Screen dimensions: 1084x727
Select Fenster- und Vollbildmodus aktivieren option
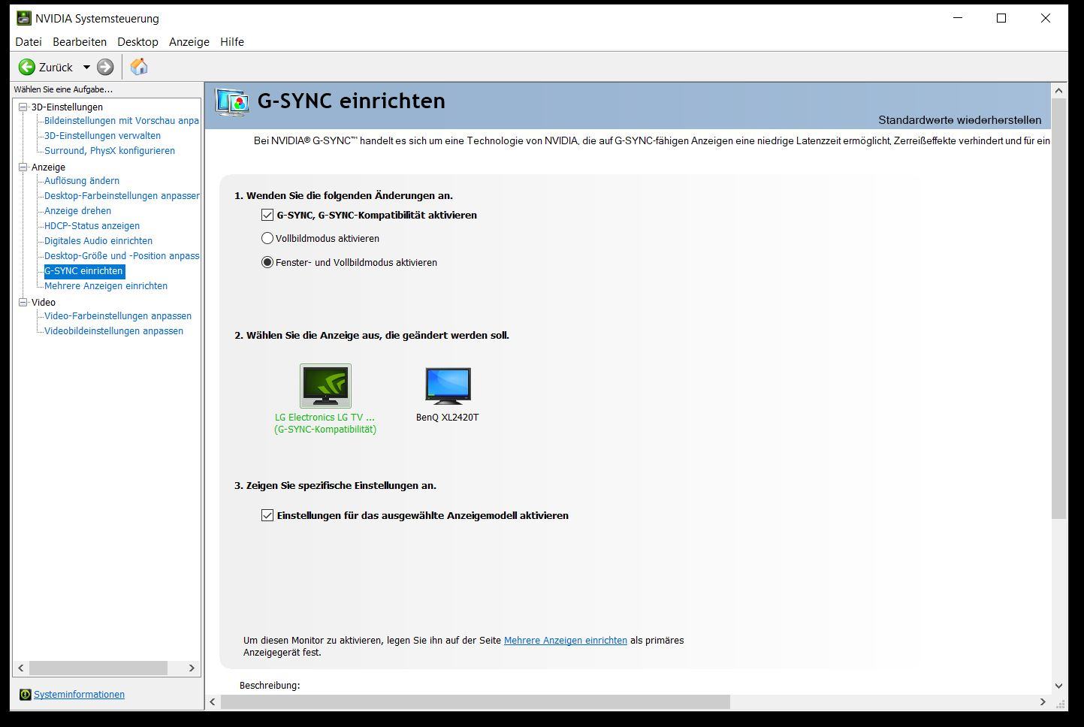267,262
